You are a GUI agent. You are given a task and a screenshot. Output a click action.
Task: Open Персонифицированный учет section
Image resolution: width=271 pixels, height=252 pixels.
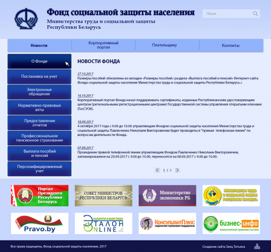pyautogui.click(x=39, y=169)
